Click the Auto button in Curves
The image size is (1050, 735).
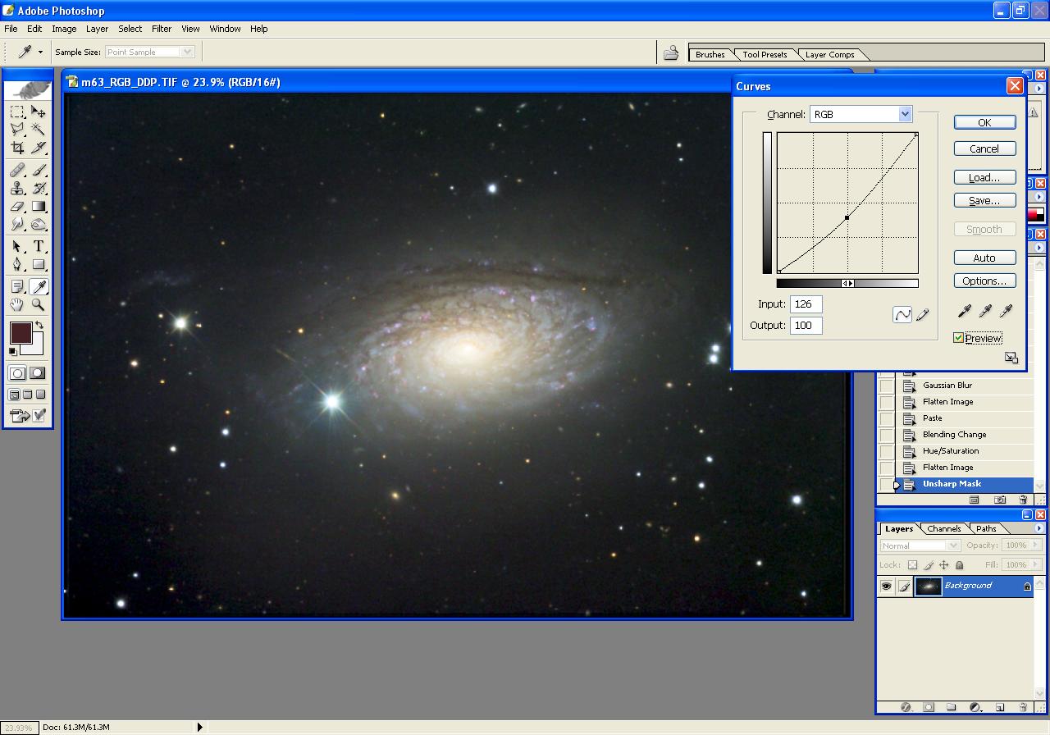(984, 258)
